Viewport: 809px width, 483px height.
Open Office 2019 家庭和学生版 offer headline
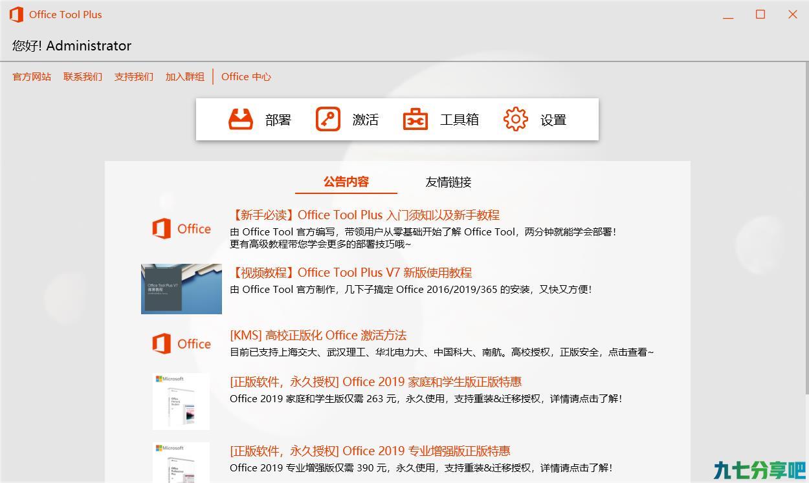(x=376, y=381)
